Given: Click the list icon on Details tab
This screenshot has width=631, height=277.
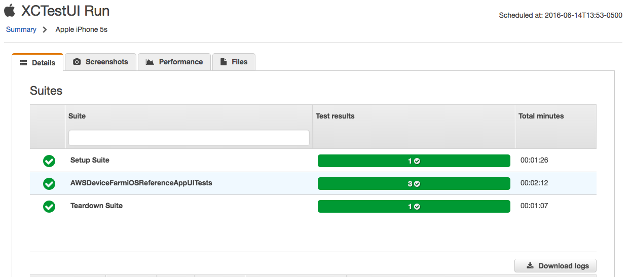Looking at the screenshot, I should (23, 63).
